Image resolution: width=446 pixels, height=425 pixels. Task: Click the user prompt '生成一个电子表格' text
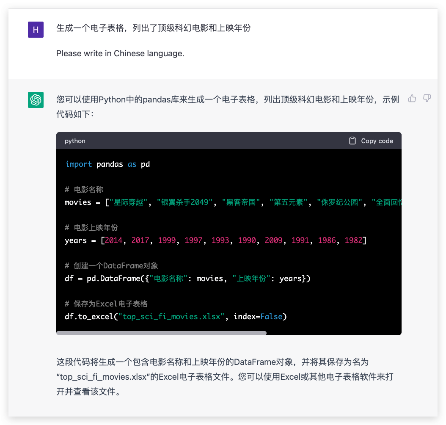154,28
